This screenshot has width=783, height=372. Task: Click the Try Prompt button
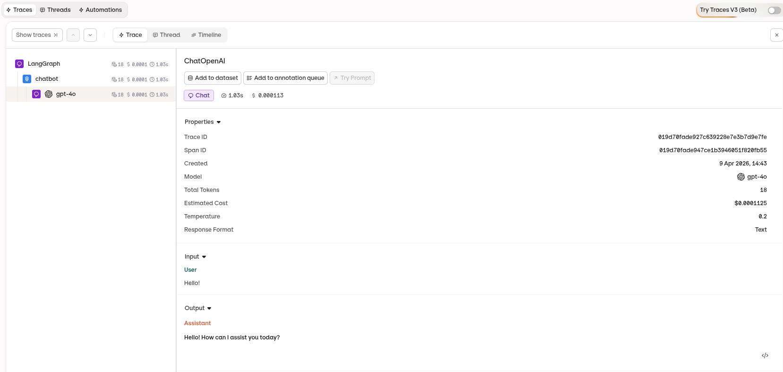click(x=352, y=78)
